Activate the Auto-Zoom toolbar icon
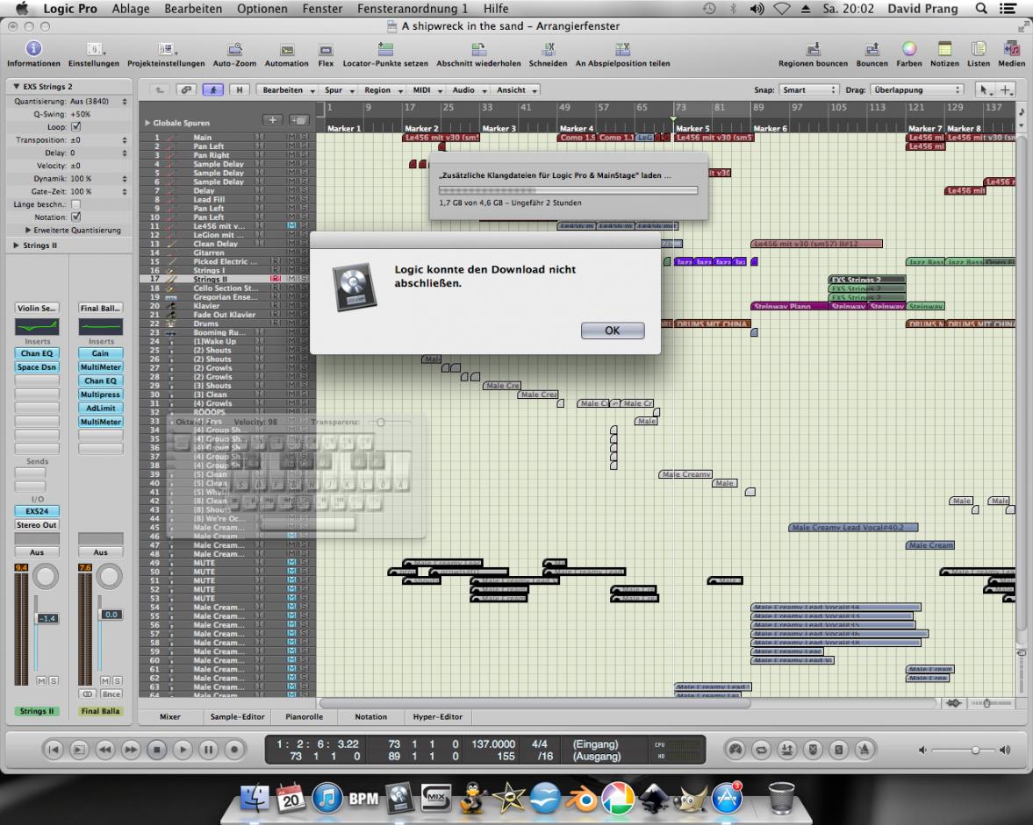 tap(234, 49)
